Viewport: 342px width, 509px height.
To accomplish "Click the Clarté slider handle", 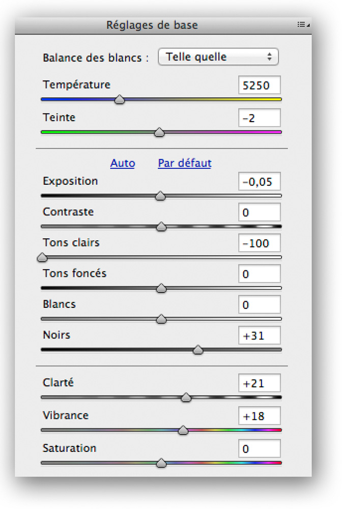I will click(186, 397).
